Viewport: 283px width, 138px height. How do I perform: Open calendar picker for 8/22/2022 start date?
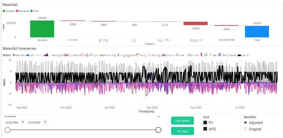click(x=23, y=122)
